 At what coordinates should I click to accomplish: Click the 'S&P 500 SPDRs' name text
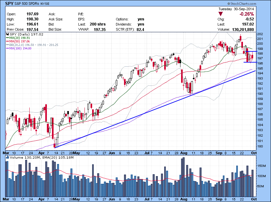27,4
